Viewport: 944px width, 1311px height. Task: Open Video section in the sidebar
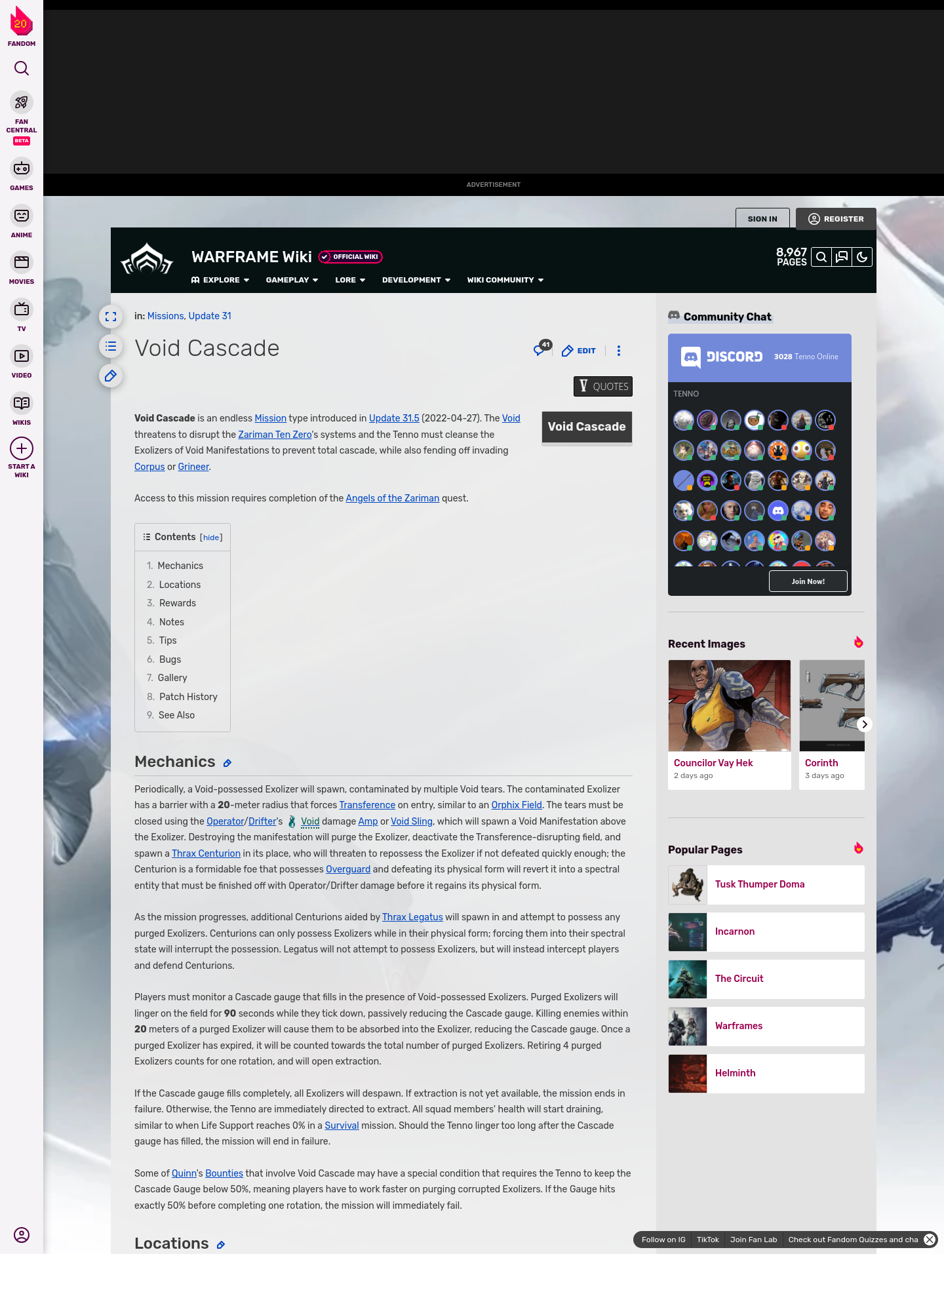tap(22, 362)
